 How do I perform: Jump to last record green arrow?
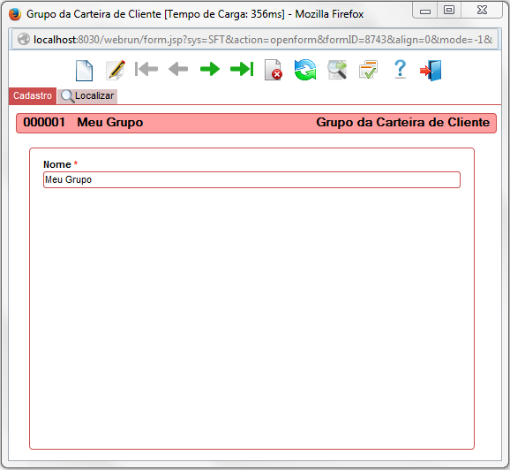[x=242, y=69]
